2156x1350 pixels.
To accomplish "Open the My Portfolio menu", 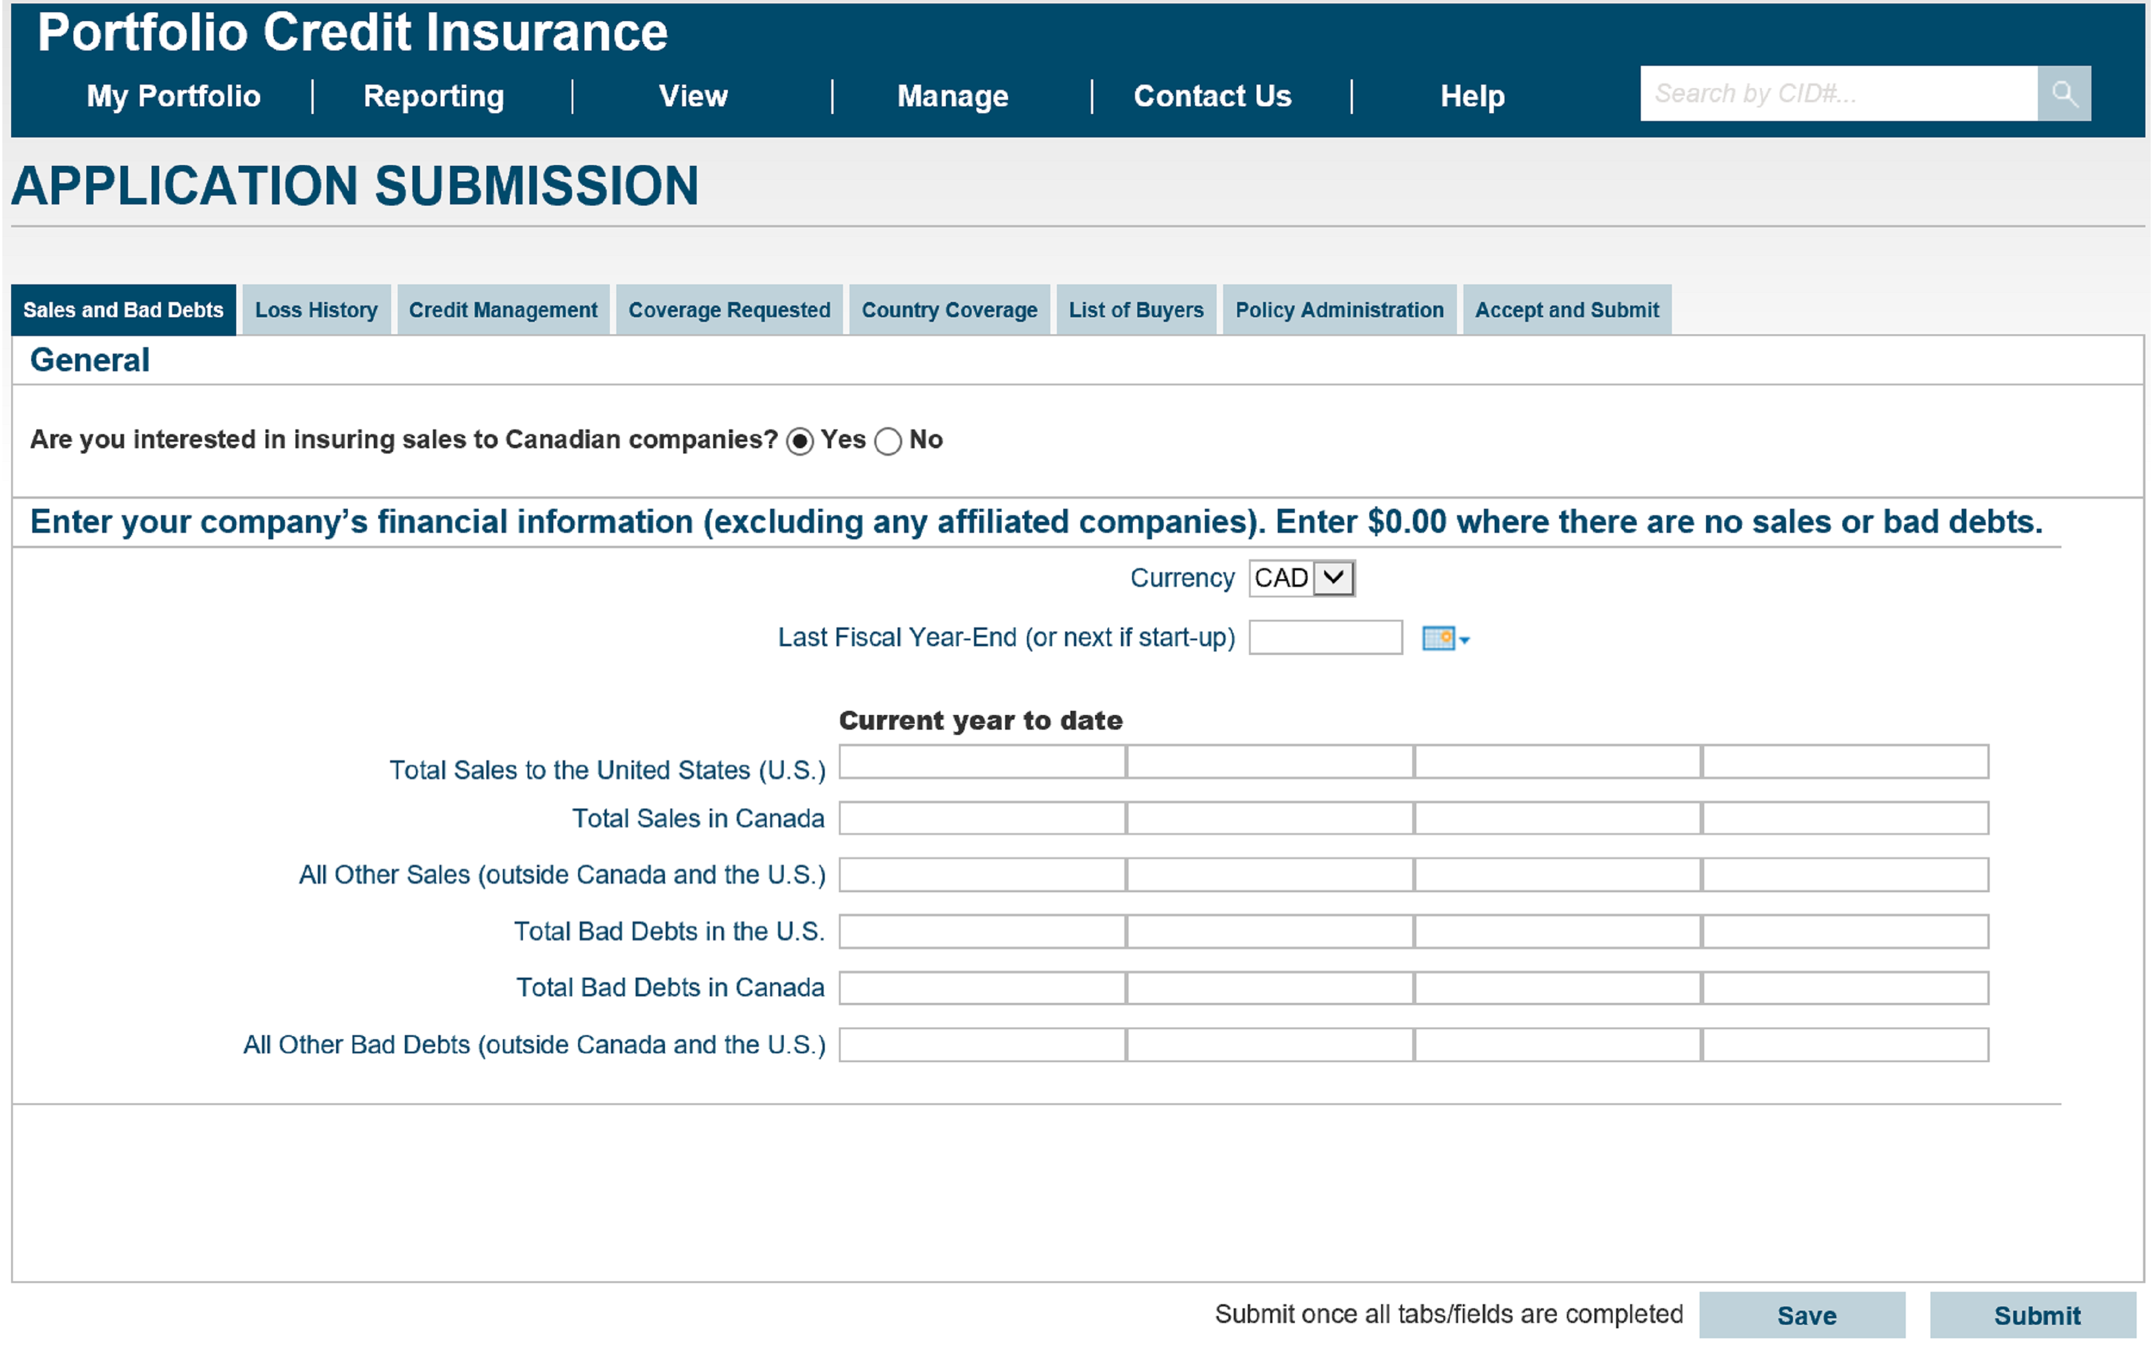I will 173,96.
